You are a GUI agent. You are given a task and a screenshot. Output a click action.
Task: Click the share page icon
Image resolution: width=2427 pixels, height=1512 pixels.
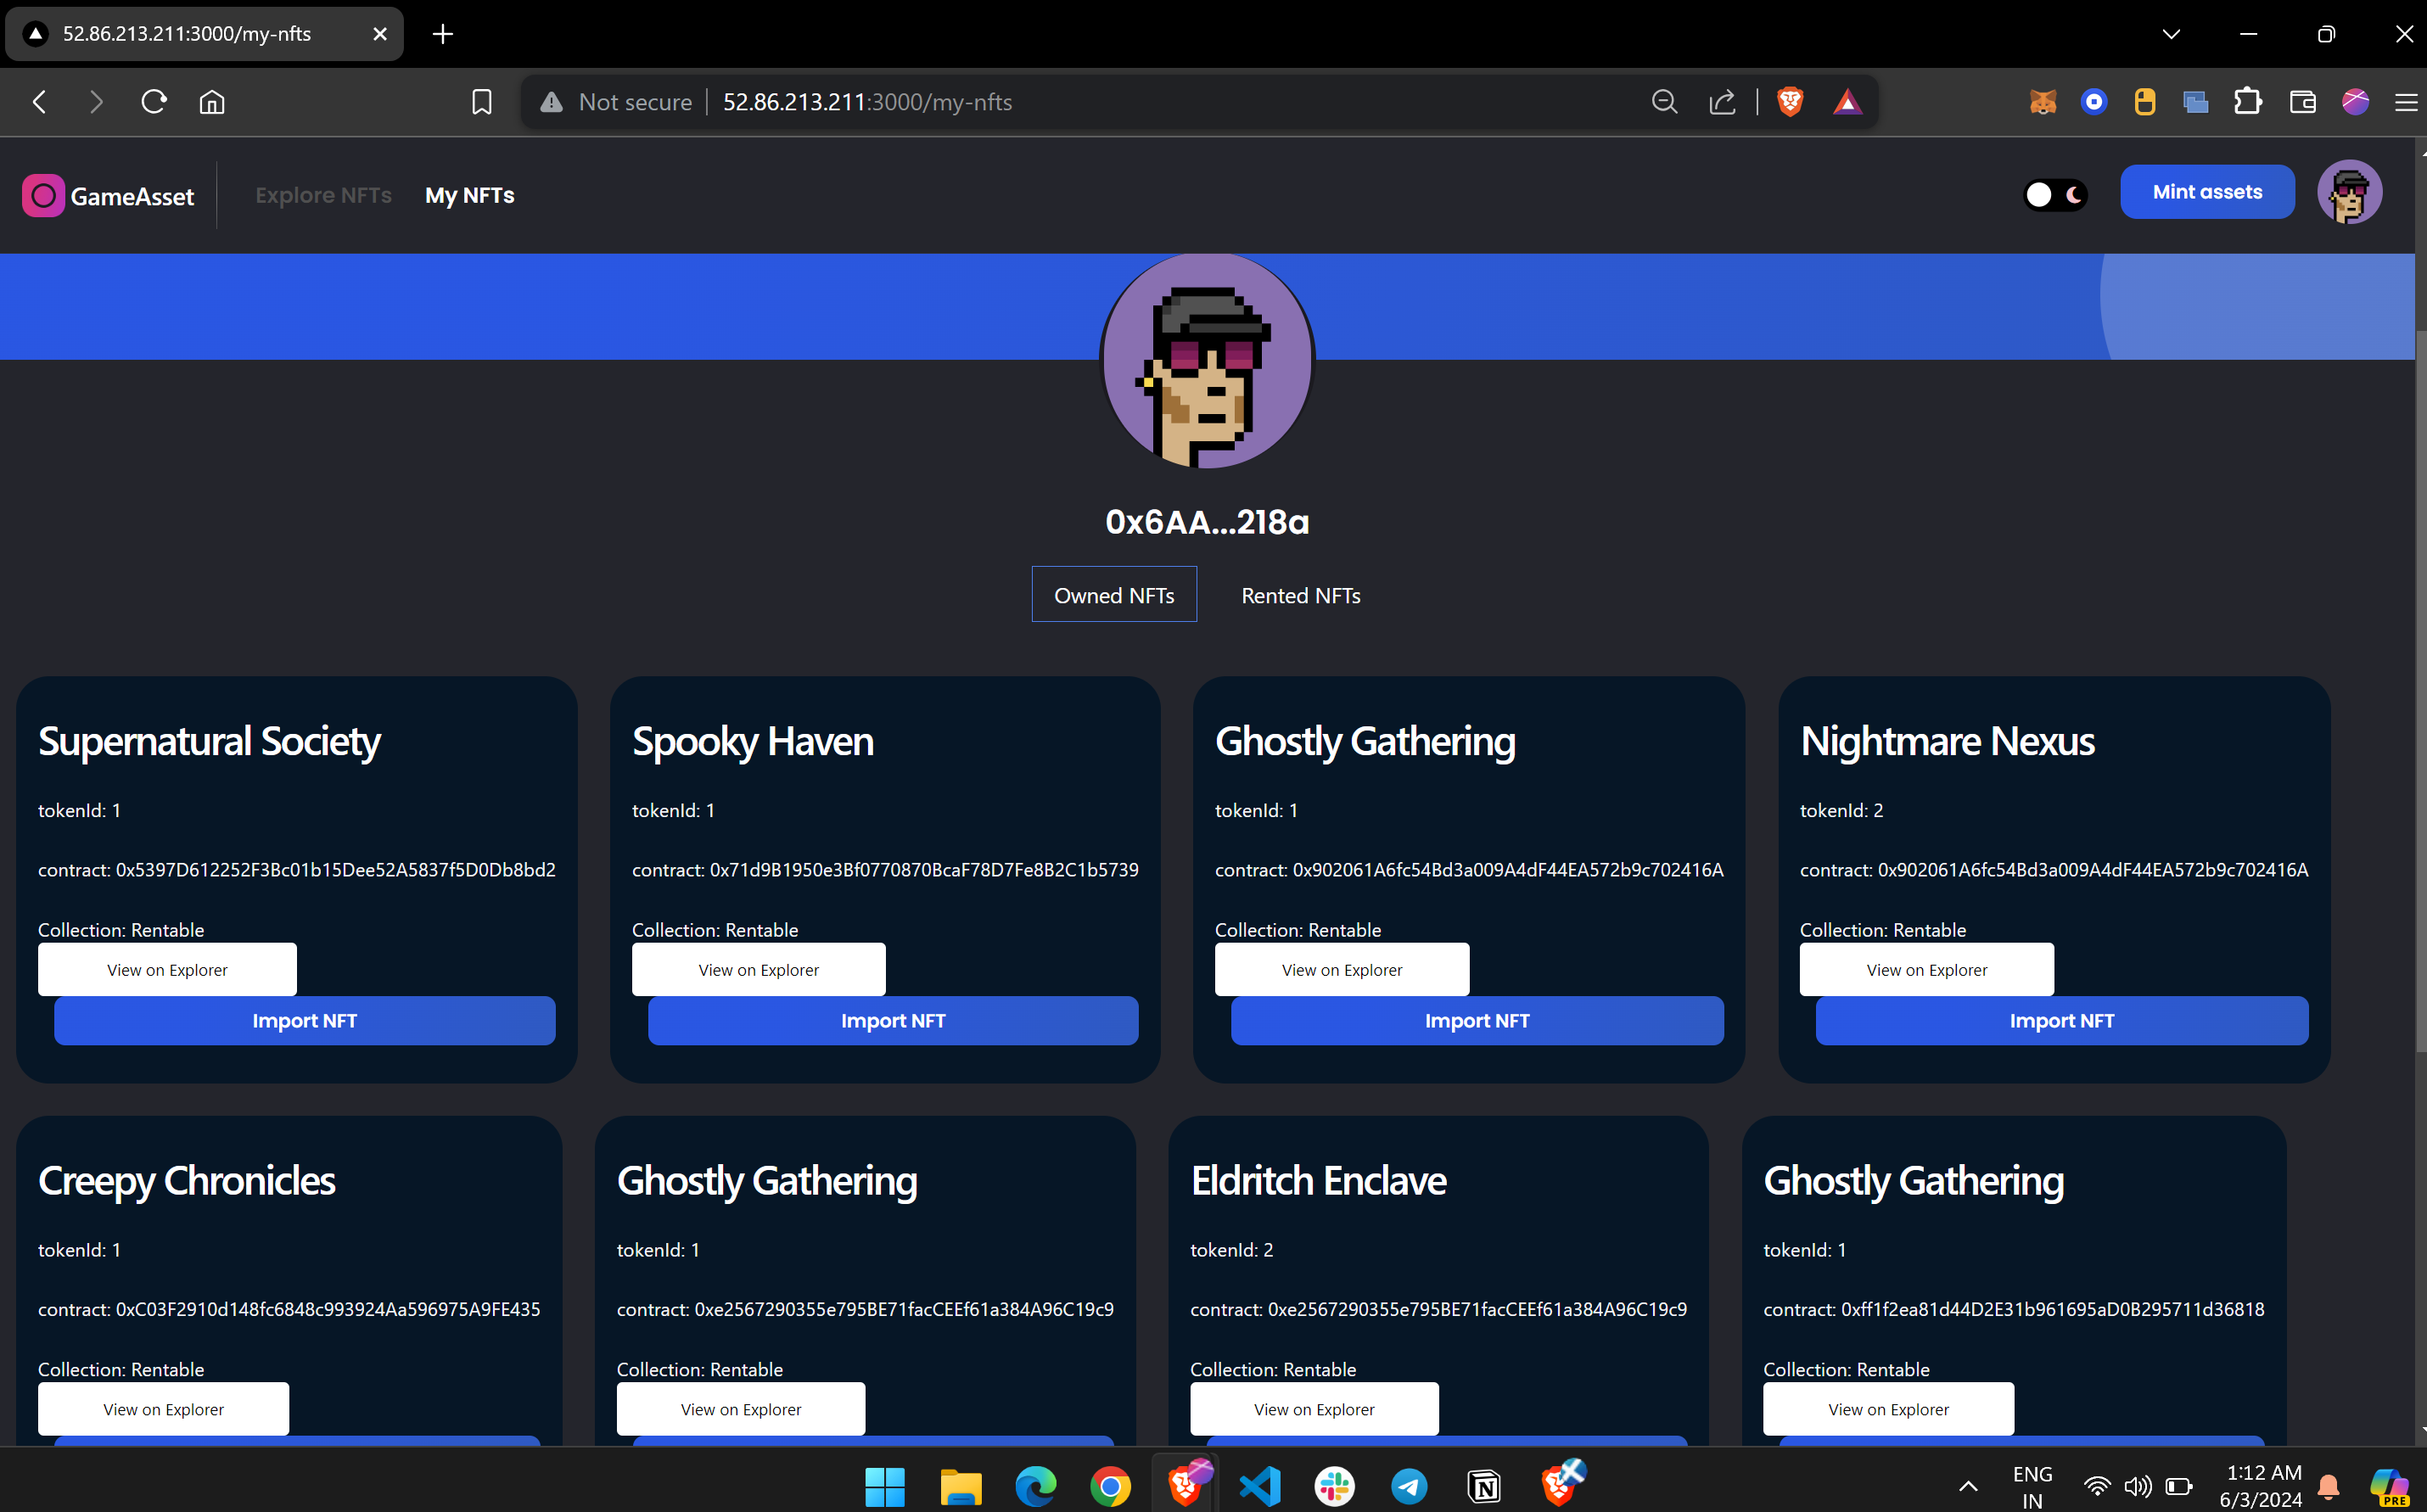click(x=1722, y=102)
